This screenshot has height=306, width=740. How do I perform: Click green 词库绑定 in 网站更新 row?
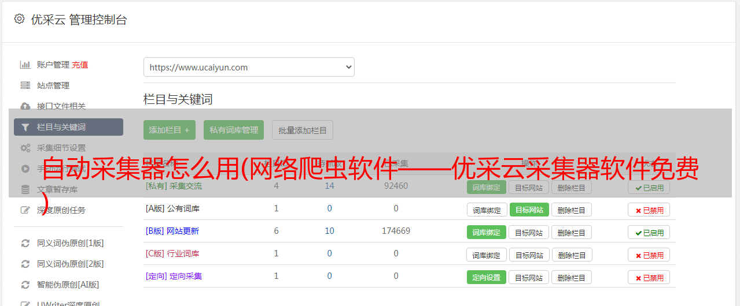coord(487,232)
